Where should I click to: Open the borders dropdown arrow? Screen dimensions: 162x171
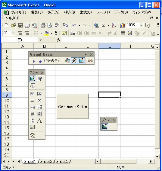tap(41, 33)
